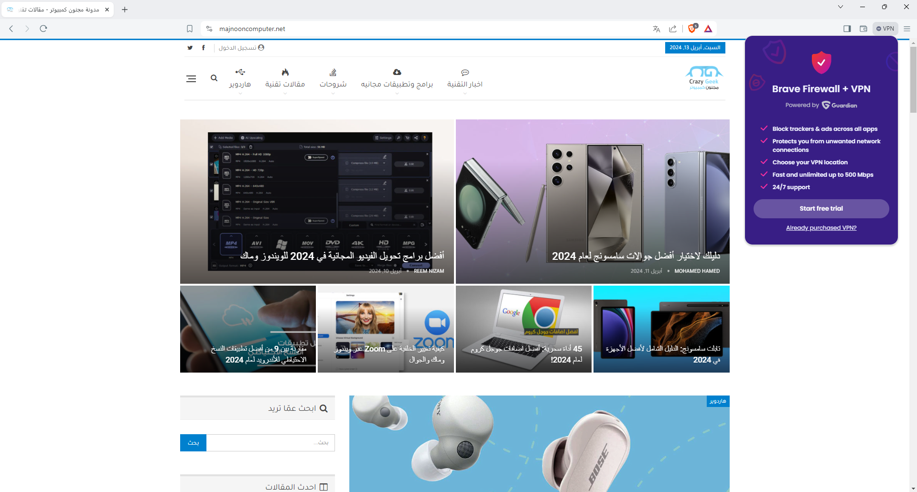Open the مقالات تقنية menu item

click(285, 84)
